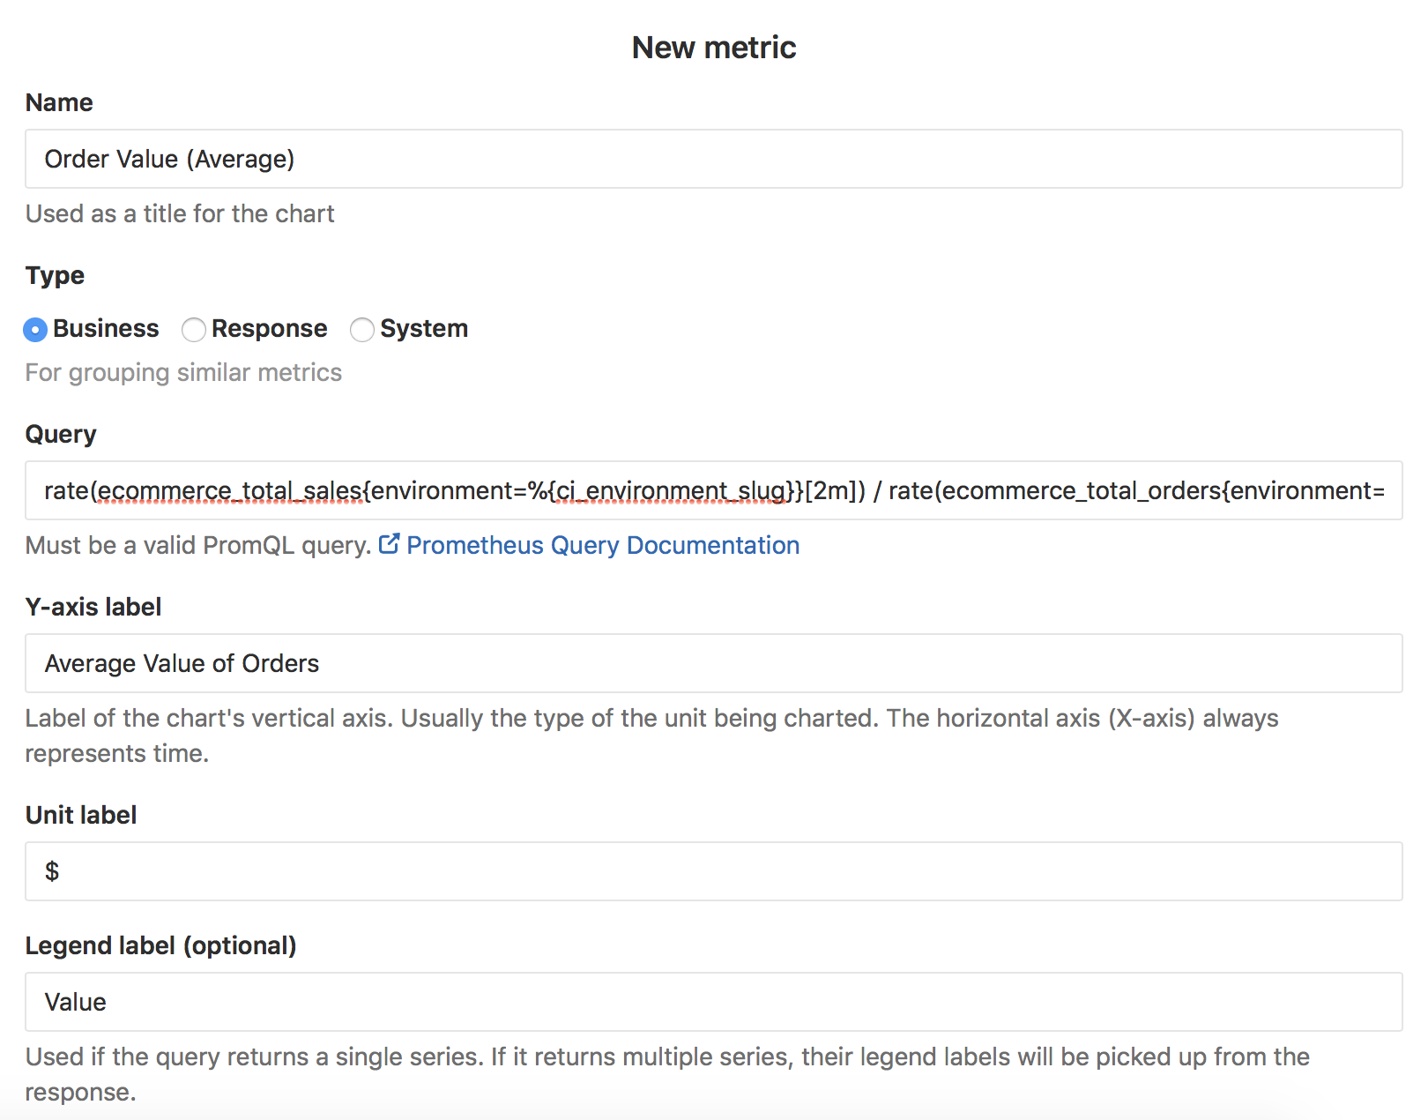Click the Y-axis label input field
1428x1120 pixels.
[x=712, y=663]
